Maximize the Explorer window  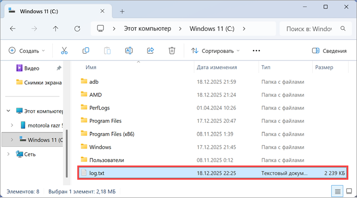pyautogui.click(x=325, y=7)
